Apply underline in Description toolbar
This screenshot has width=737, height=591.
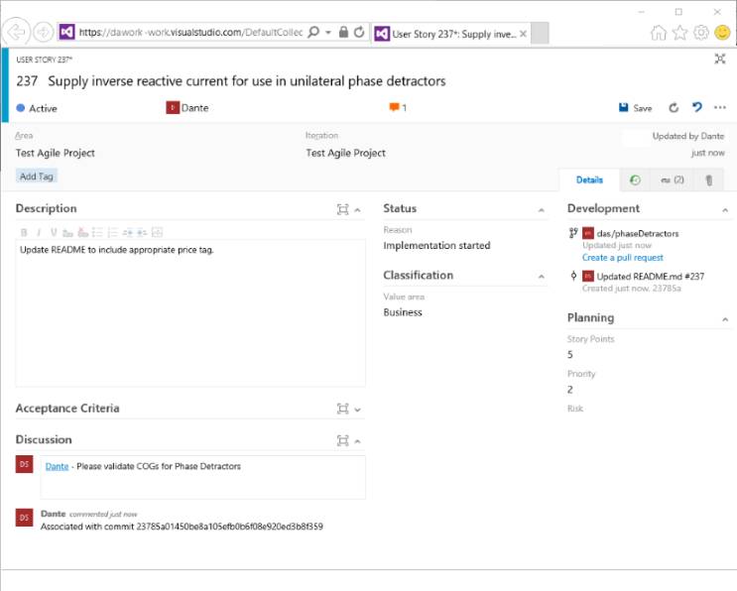pyautogui.click(x=54, y=233)
